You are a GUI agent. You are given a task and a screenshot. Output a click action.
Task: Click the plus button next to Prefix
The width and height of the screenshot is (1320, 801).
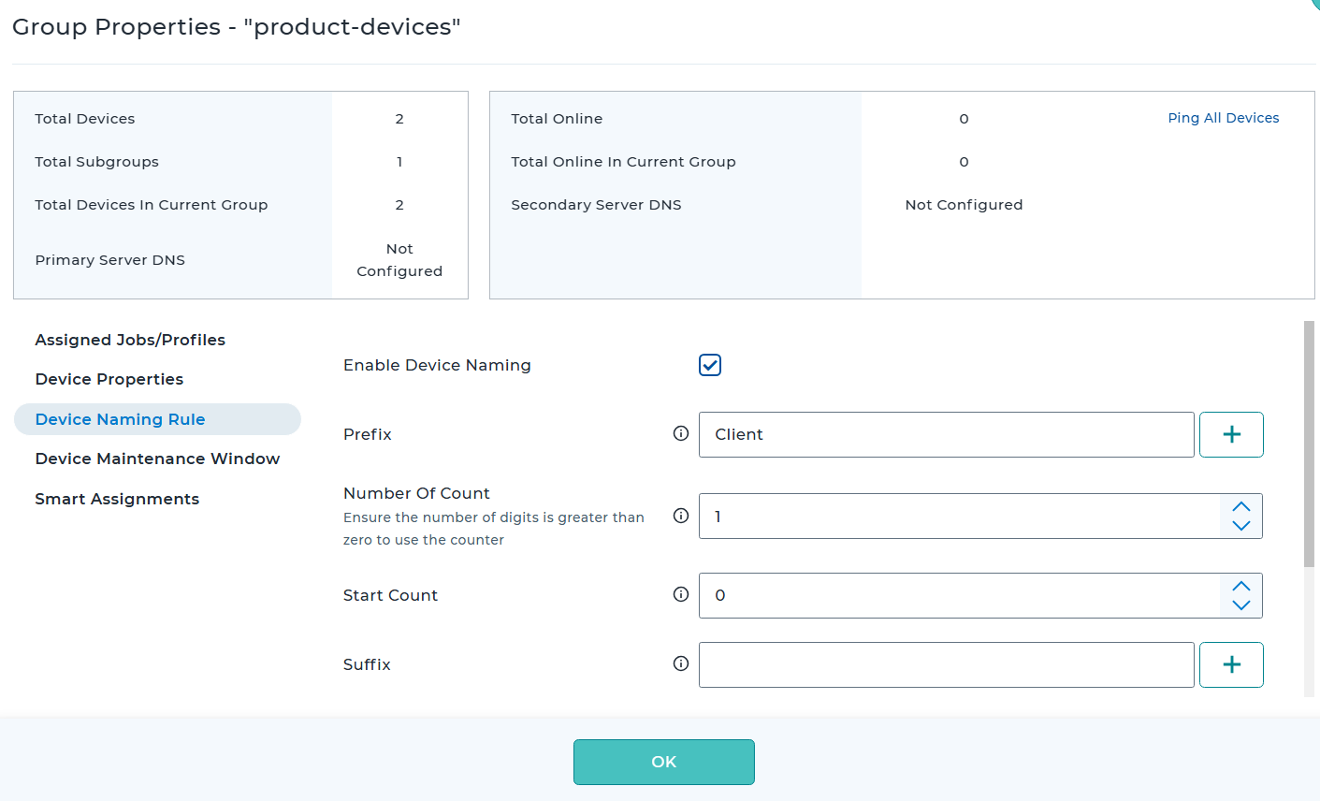(1231, 434)
